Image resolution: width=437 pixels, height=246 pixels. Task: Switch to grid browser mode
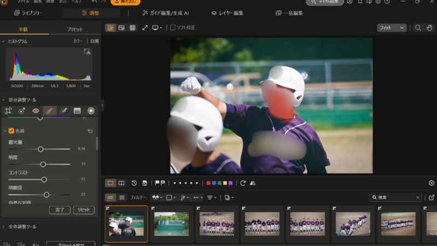pos(132,28)
